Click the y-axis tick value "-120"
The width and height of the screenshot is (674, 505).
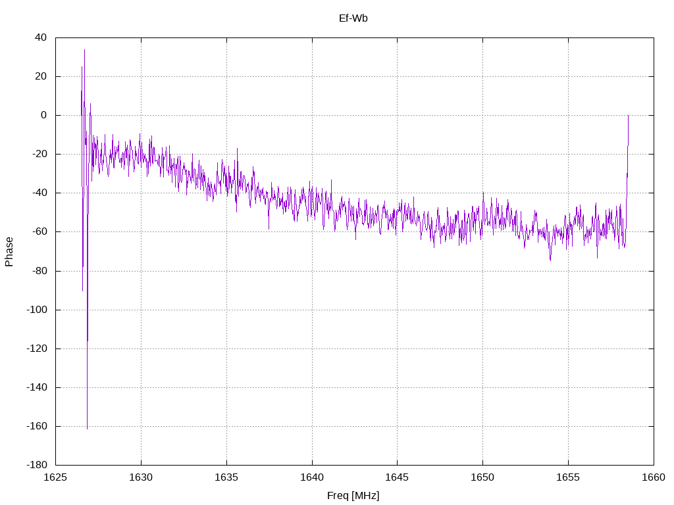37,349
